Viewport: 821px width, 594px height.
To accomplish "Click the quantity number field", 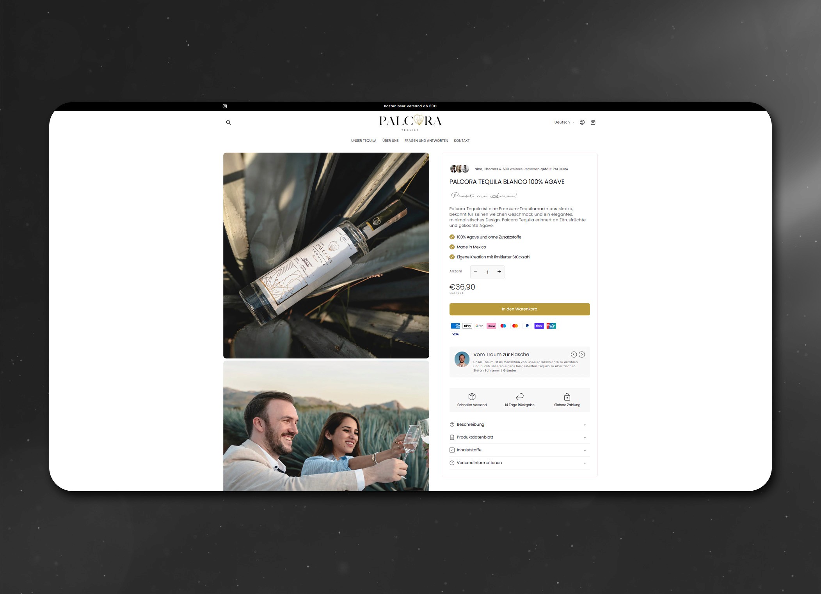I will click(x=487, y=272).
